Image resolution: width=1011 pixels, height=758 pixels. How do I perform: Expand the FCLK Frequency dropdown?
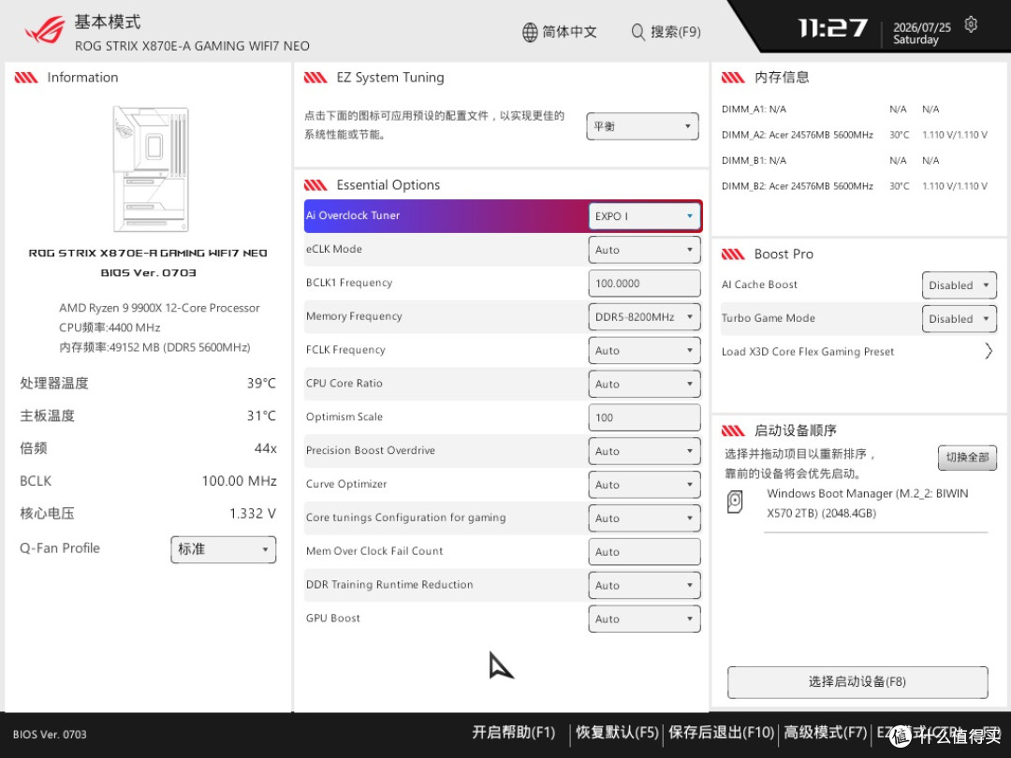645,350
